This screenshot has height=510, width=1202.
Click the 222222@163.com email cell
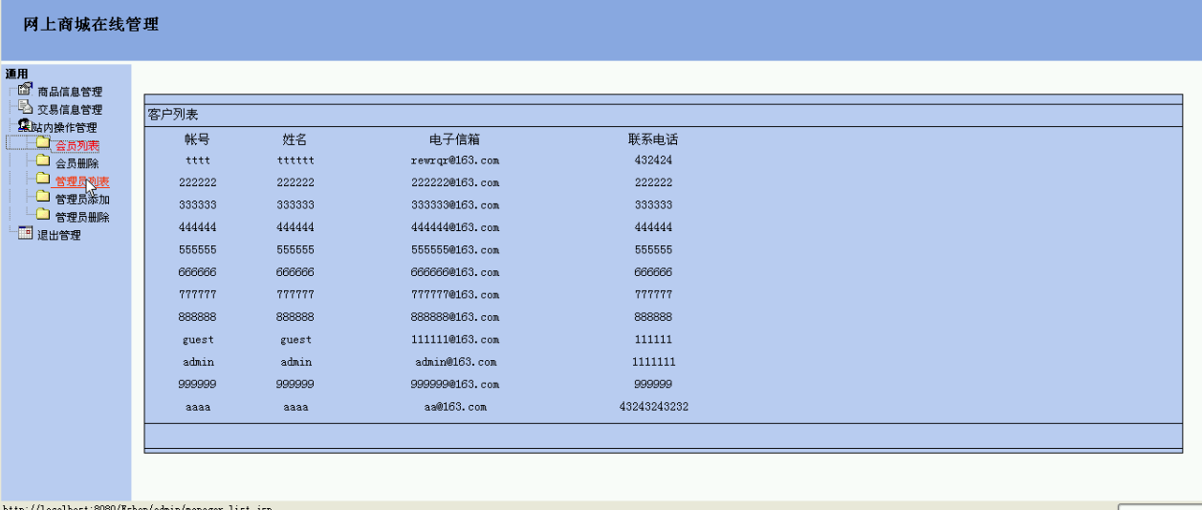tap(455, 182)
